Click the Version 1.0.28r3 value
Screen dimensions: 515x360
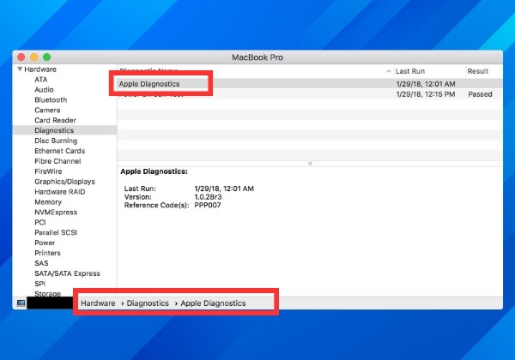(208, 197)
